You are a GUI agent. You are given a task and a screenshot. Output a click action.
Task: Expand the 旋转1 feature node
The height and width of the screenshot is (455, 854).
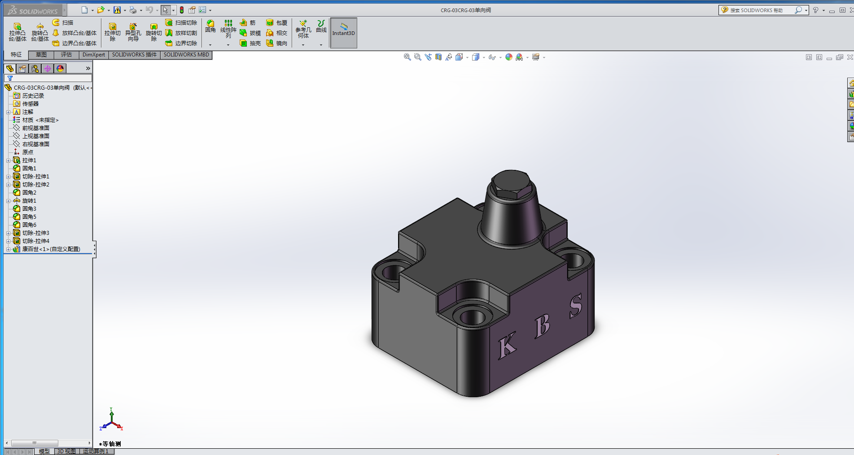pos(8,201)
